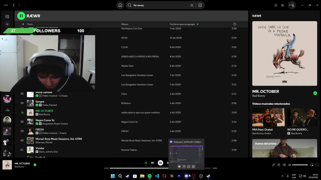Open File Explorer from the taskbar

[x=142, y=176]
